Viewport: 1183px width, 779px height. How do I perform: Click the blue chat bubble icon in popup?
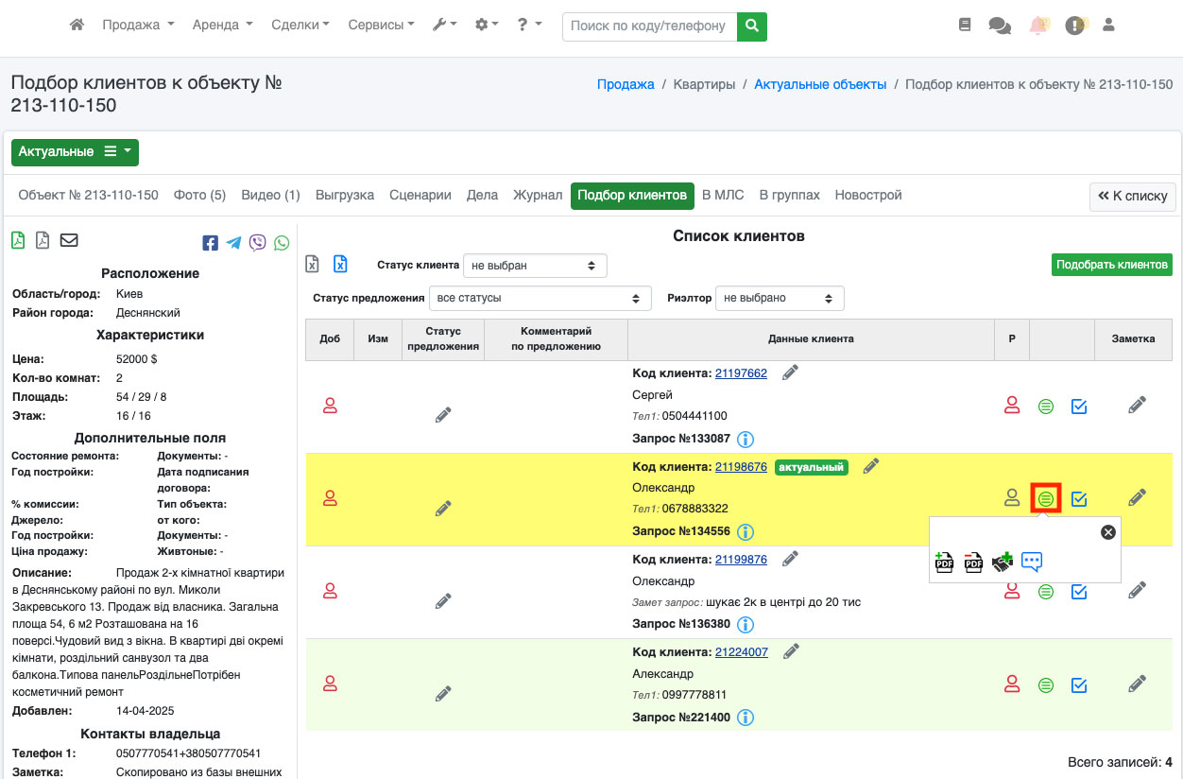(x=1032, y=563)
